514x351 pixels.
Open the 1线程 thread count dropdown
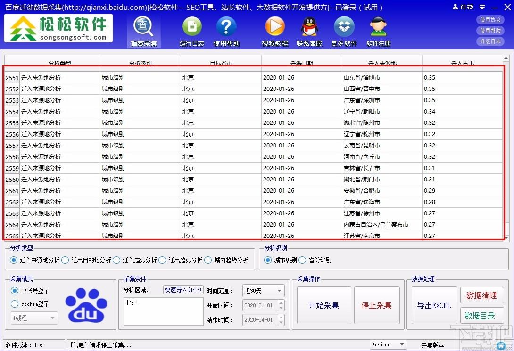pyautogui.click(x=34, y=318)
